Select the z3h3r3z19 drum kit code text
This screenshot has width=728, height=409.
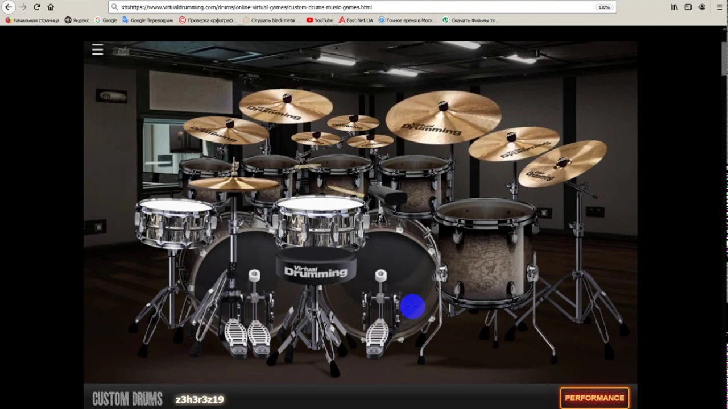(x=200, y=399)
